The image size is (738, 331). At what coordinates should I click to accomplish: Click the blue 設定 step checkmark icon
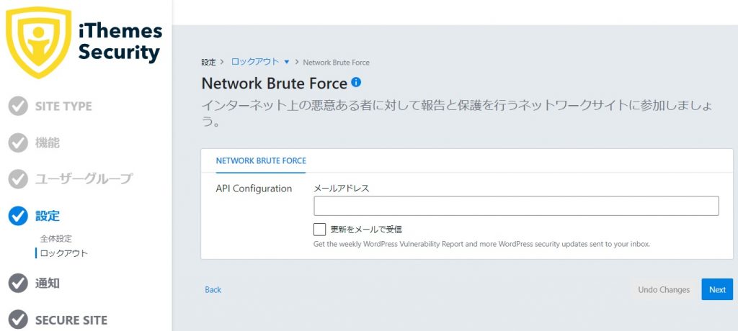pyautogui.click(x=18, y=216)
